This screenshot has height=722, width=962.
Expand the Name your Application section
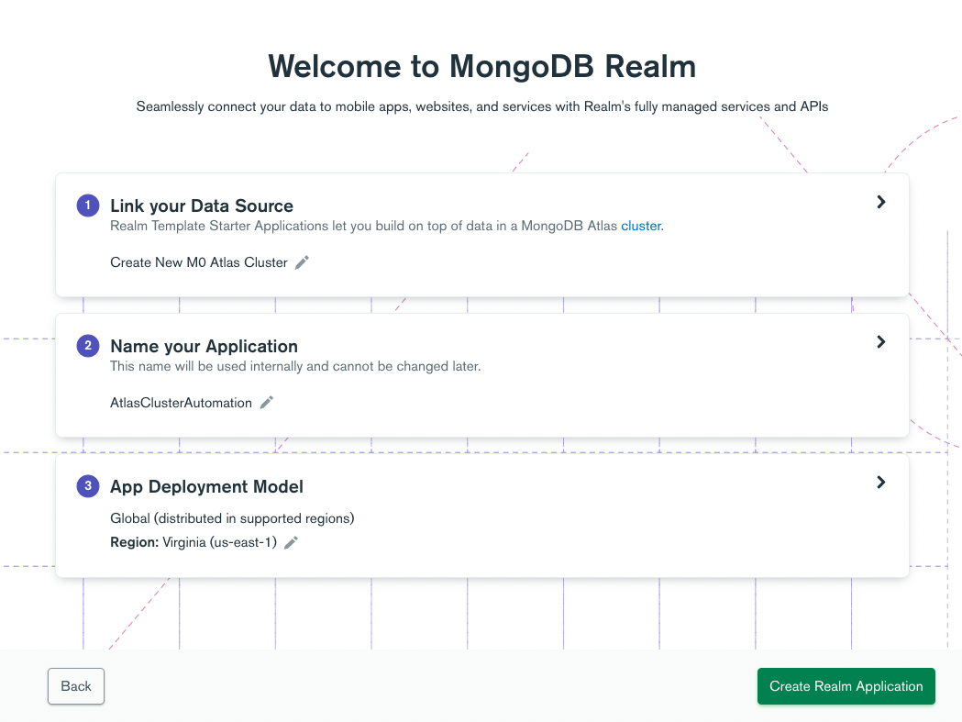(881, 342)
